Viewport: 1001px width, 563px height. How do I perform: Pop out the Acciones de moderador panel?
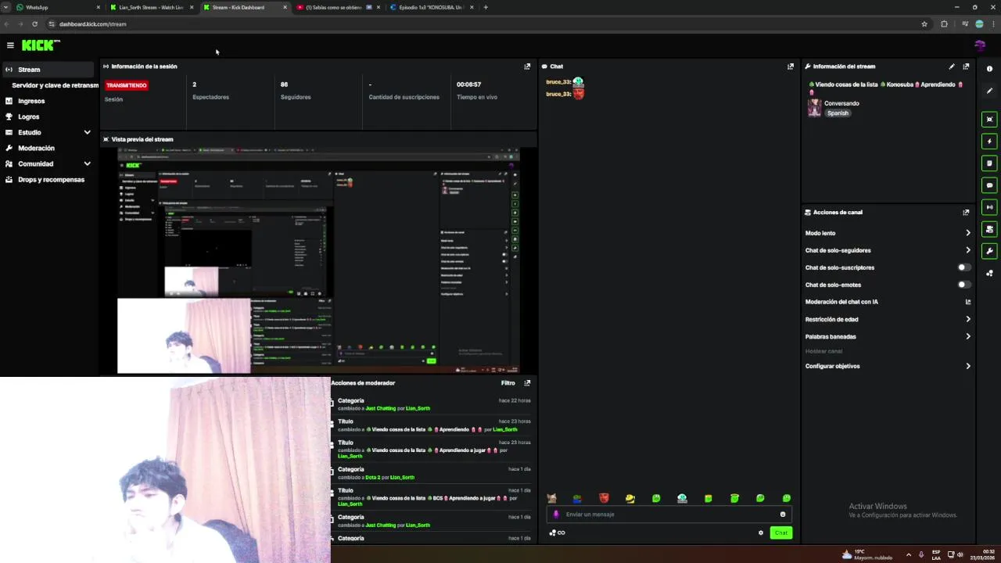527,383
